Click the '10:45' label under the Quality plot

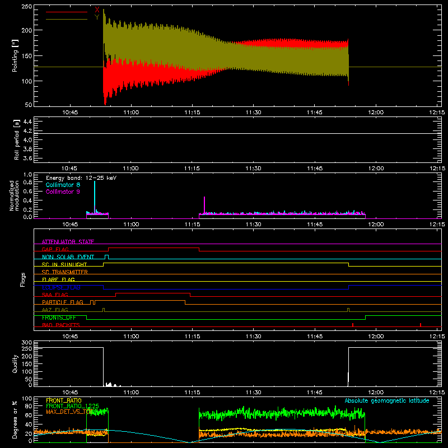pos(70,393)
